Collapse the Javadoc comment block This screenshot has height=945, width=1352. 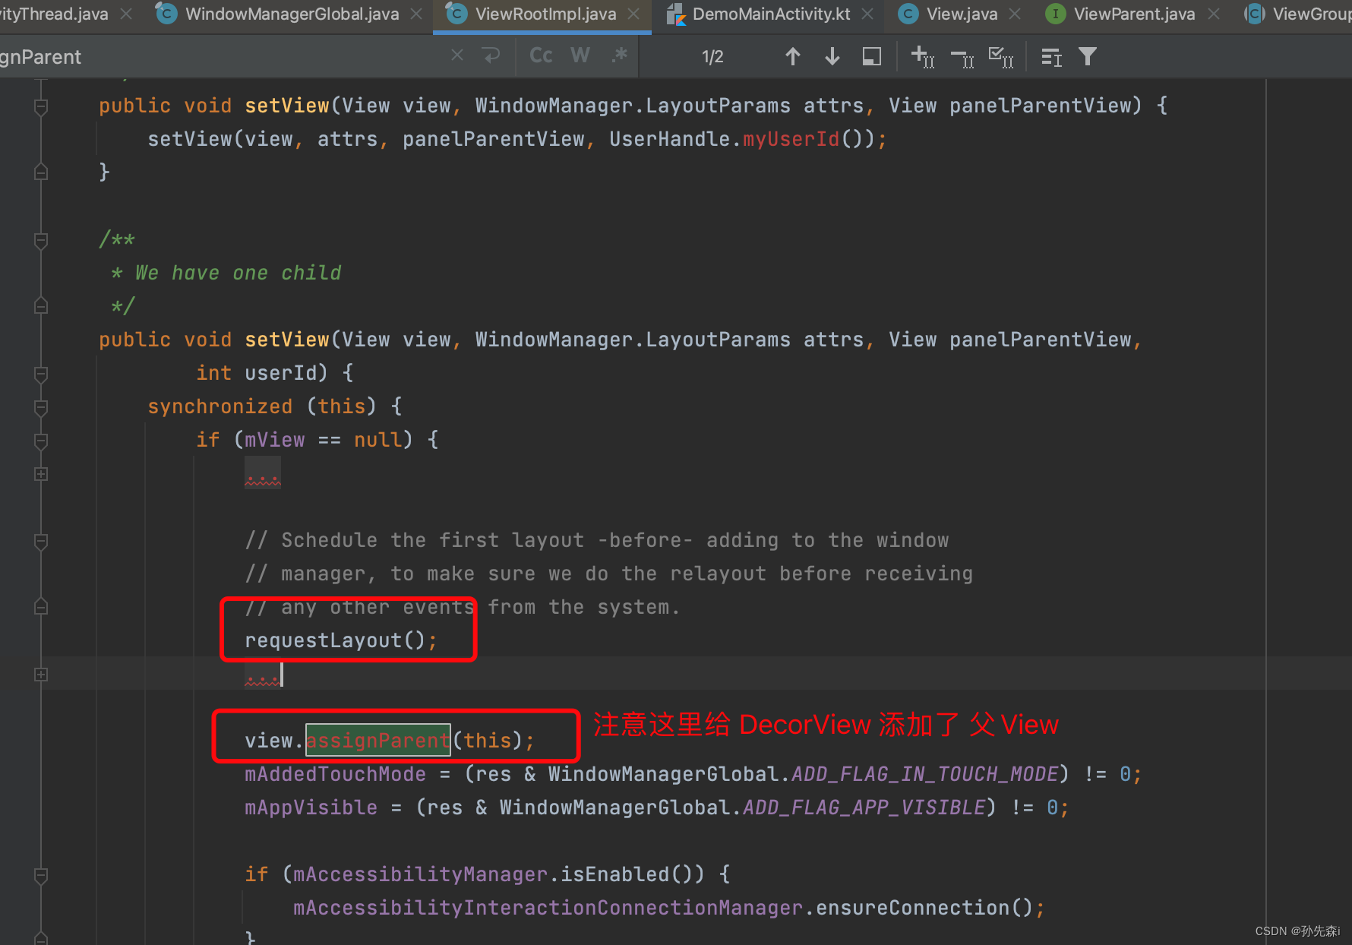pos(41,241)
